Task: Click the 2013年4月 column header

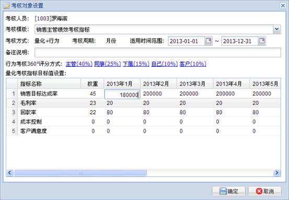Action: coord(232,84)
